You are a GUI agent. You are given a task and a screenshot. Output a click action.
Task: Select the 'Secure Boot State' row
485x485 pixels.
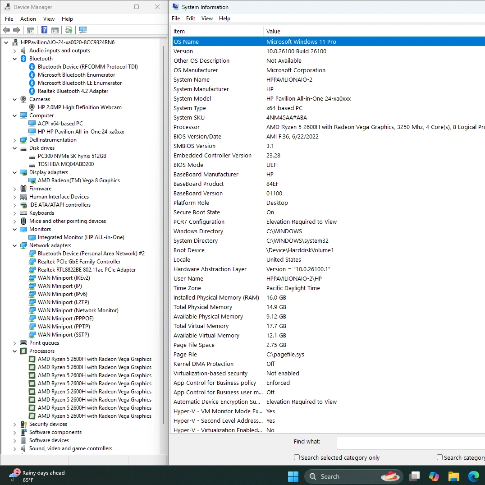click(329, 212)
